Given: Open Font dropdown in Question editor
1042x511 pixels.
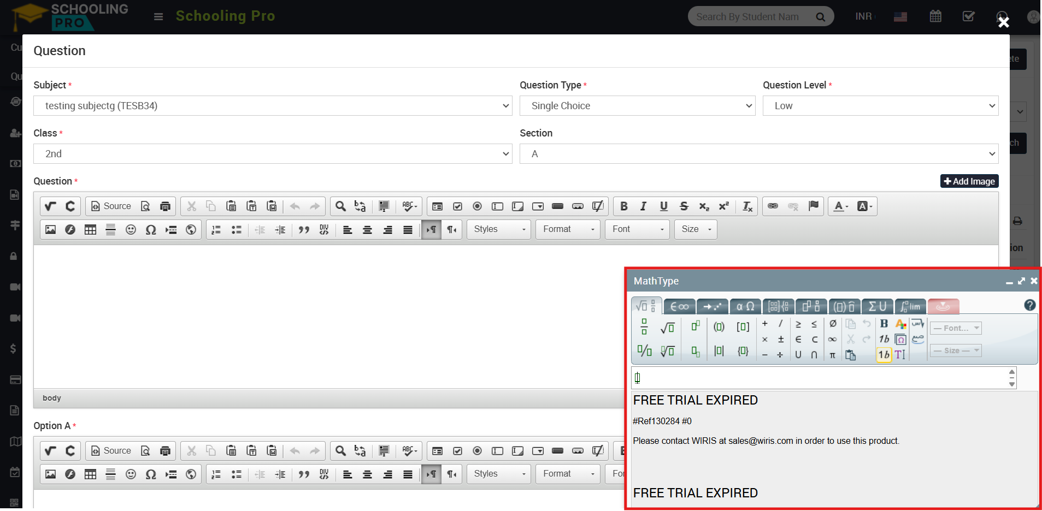Looking at the screenshot, I should coord(638,230).
